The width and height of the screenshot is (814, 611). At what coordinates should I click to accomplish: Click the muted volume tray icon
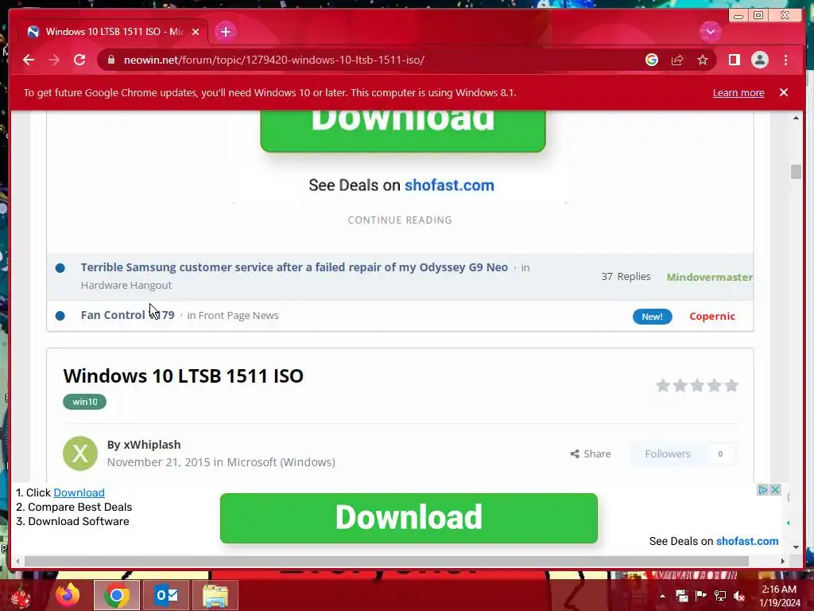pyautogui.click(x=739, y=596)
